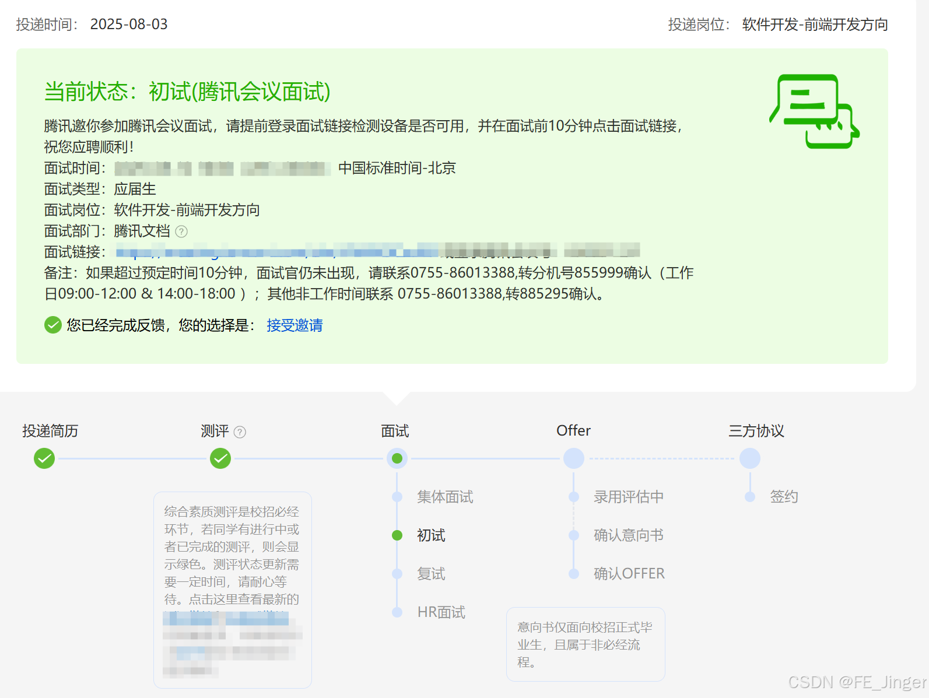Click the blue dot beside 录用评估中

pos(574,497)
